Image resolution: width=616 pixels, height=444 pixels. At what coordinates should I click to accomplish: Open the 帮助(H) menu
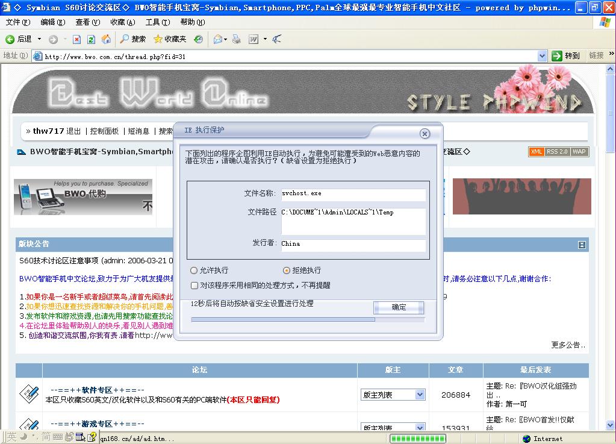click(x=193, y=22)
